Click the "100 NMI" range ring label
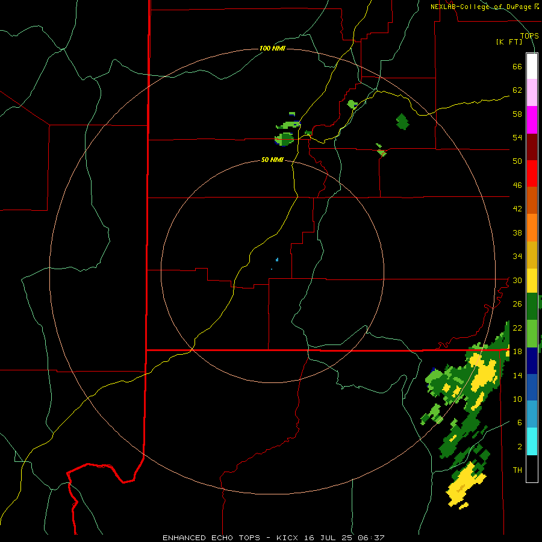Screen dimensions: 542x542 [272, 48]
